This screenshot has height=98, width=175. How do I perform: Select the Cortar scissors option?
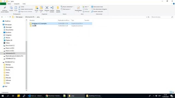[x=21, y=7]
